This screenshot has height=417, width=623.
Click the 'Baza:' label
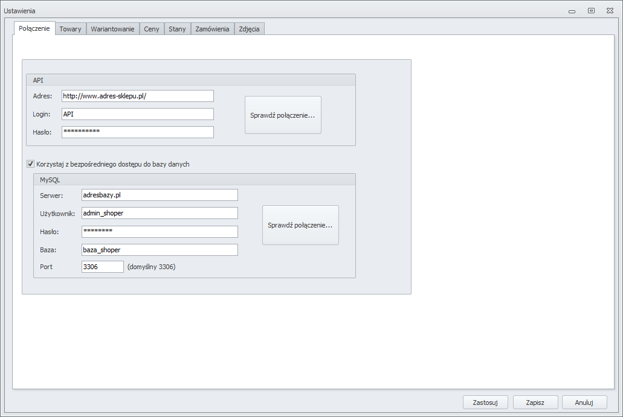(x=48, y=250)
